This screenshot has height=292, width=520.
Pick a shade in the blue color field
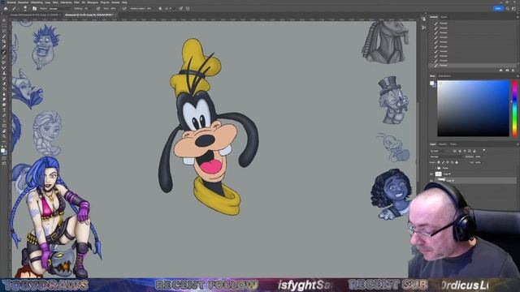tap(473, 108)
